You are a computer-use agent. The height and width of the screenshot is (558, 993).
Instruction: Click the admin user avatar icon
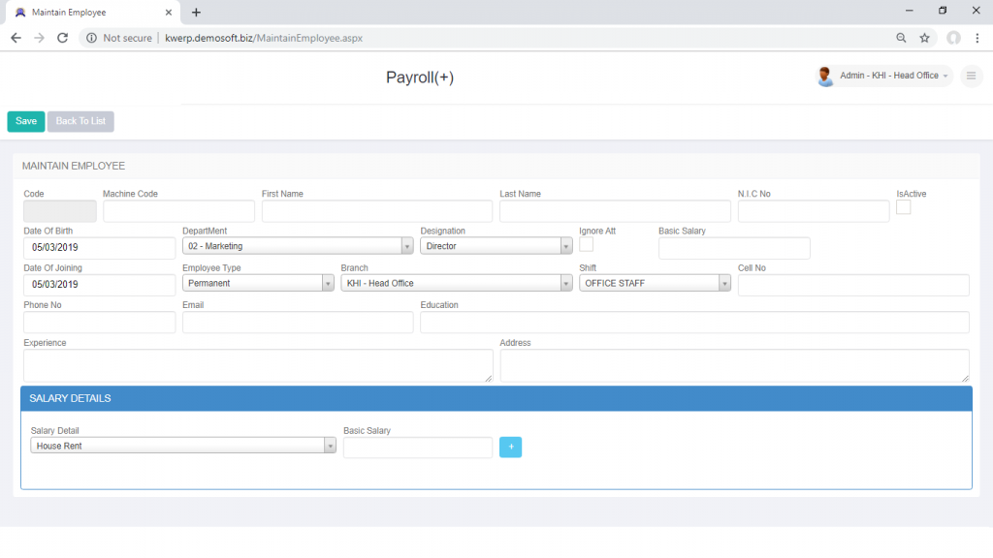click(826, 76)
